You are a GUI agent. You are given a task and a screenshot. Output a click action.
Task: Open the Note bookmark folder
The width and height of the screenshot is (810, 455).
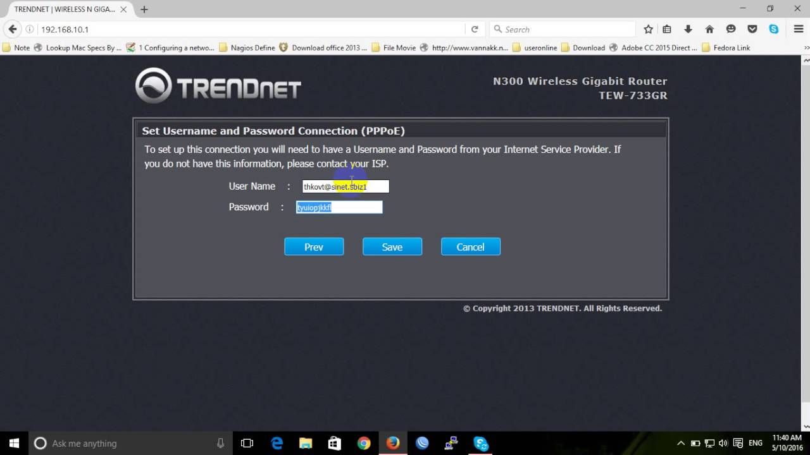tap(16, 47)
